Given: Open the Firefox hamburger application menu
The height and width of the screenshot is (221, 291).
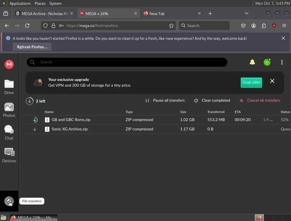Looking at the screenshot, I should [284, 26].
